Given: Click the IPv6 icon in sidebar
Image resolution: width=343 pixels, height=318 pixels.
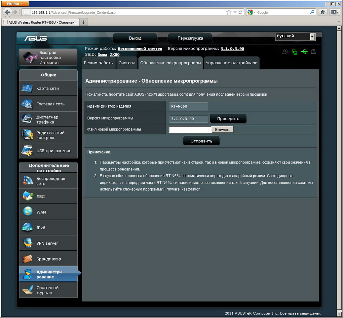Looking at the screenshot, I should 27,228.
